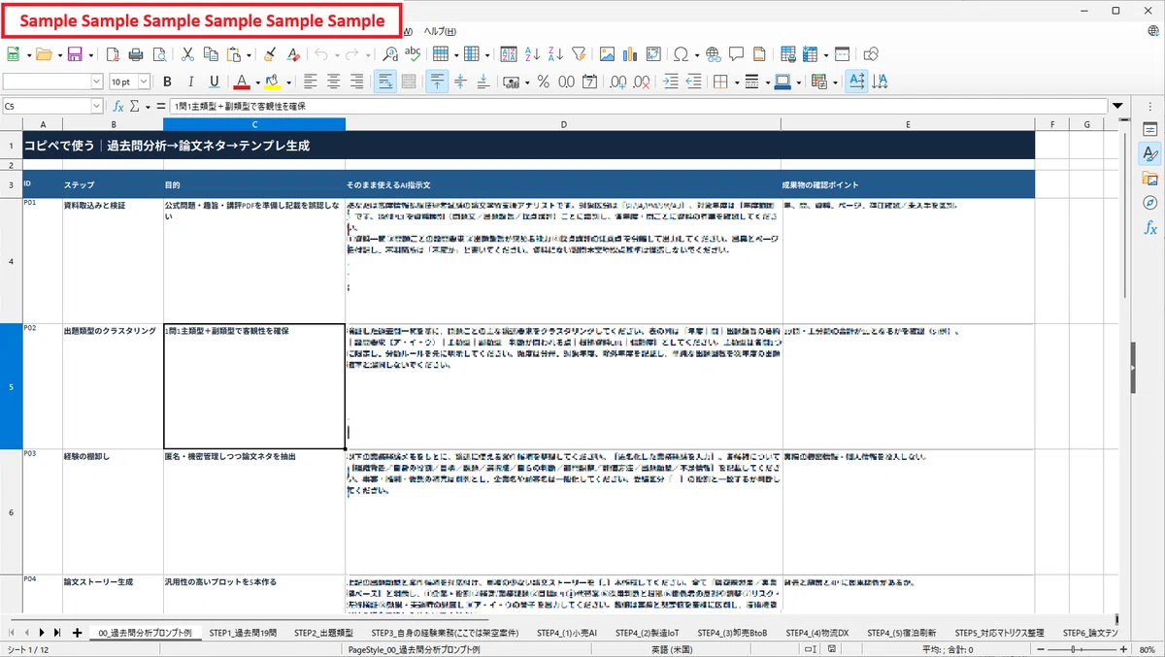Image resolution: width=1165 pixels, height=657 pixels.
Task: Click the Insert Hyperlink globe icon
Action: 714,54
